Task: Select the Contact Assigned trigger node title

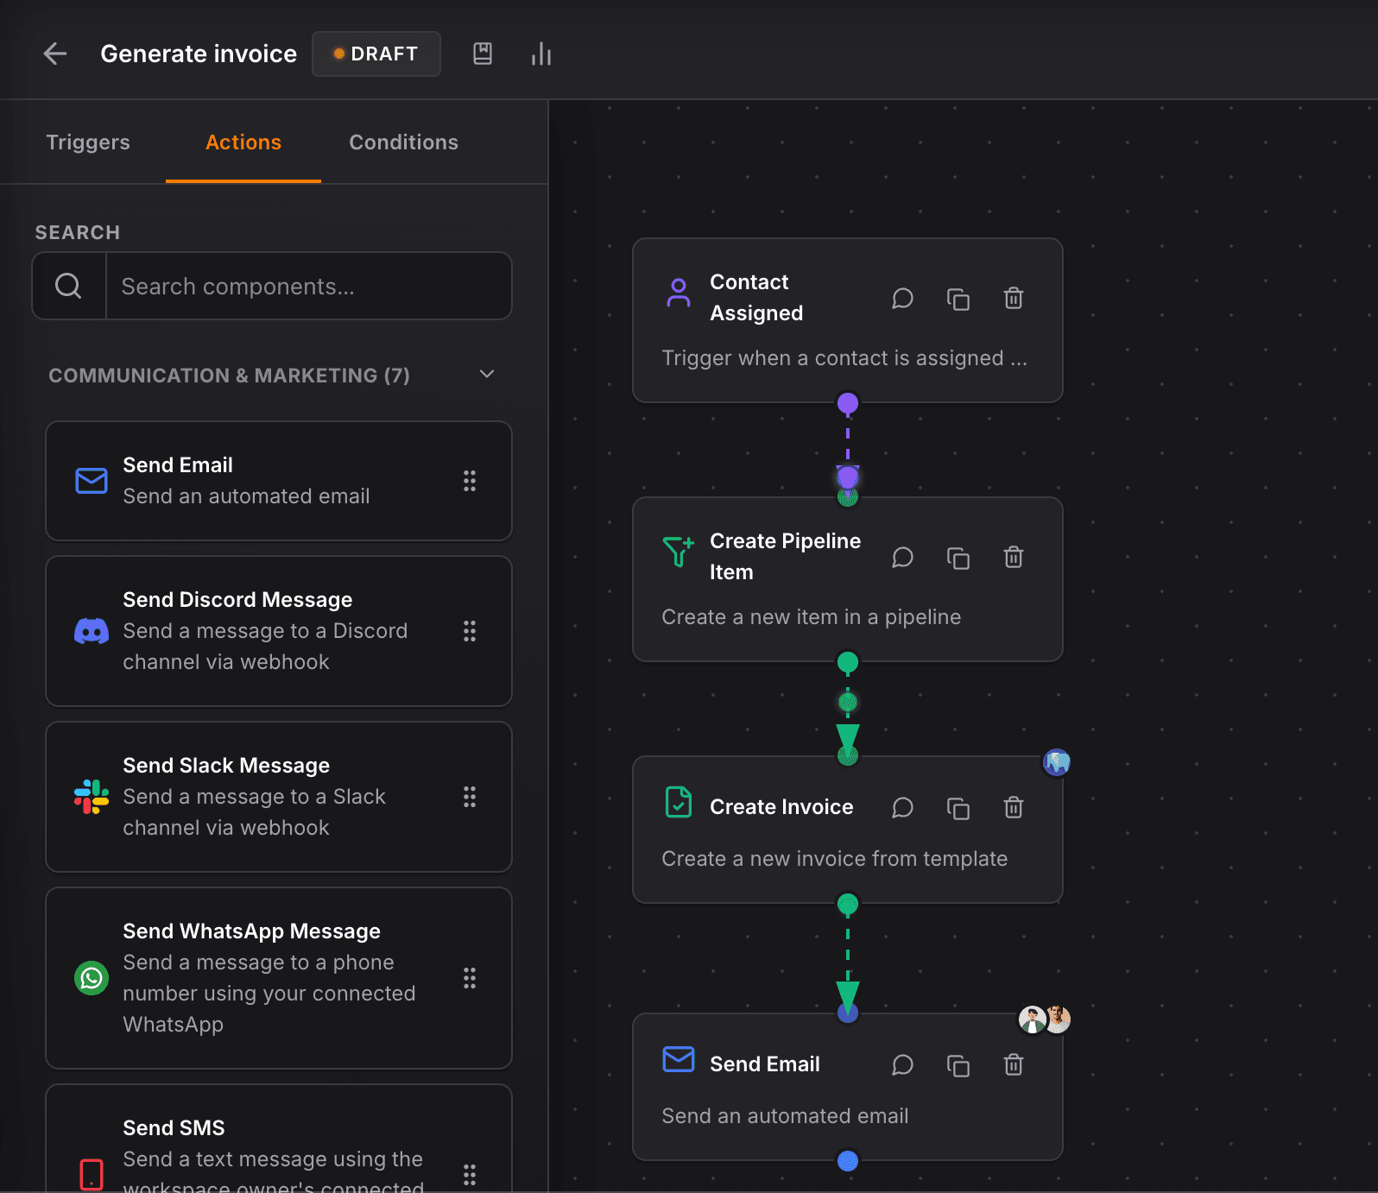Action: (x=756, y=298)
